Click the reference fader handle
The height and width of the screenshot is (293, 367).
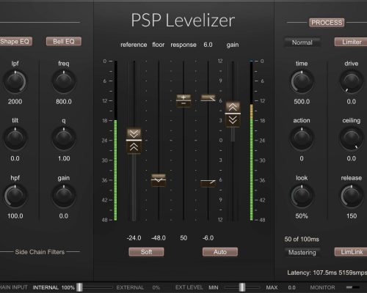[x=134, y=141]
